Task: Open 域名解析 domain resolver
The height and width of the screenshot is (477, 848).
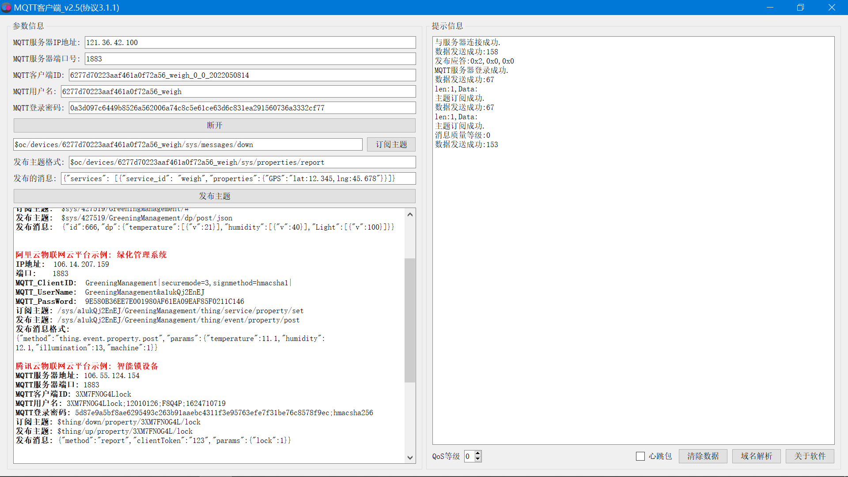Action: click(x=756, y=456)
